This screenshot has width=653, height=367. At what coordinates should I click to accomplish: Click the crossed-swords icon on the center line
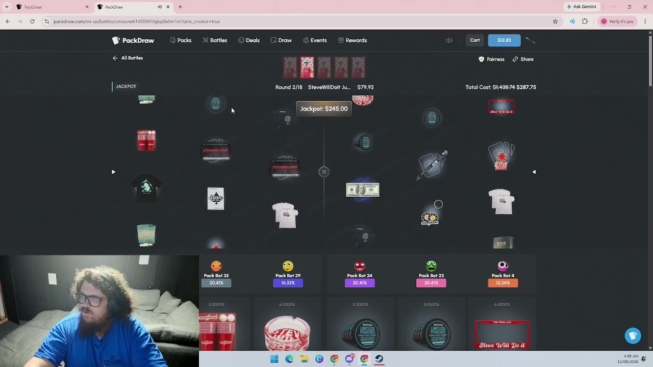[324, 172]
